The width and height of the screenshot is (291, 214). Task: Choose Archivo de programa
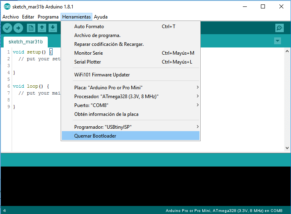[130, 35]
